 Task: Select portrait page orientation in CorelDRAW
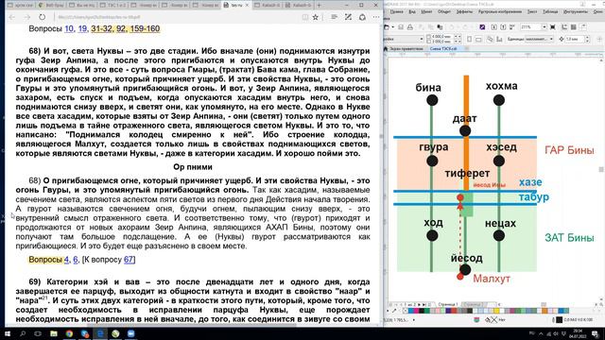(470, 39)
